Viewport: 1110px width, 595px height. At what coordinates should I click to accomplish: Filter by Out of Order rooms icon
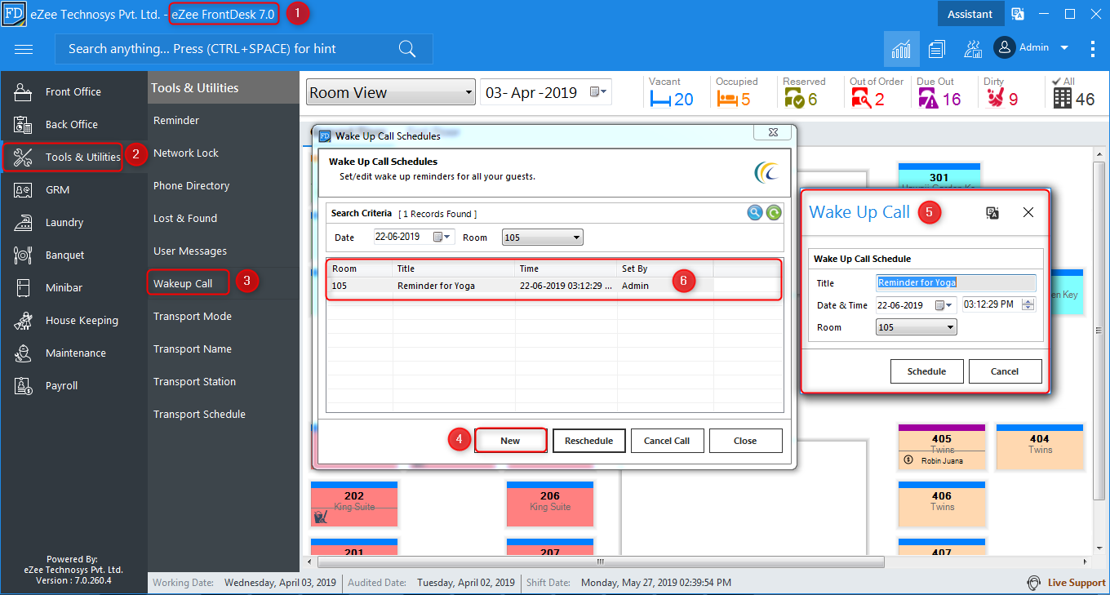861,99
